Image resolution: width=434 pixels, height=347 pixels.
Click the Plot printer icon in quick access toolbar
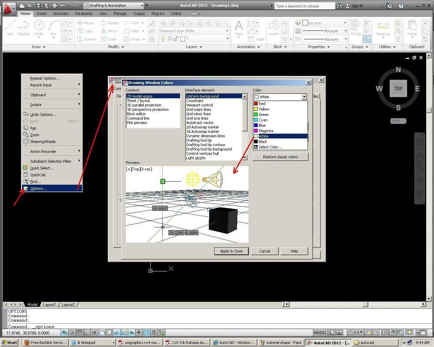54,6
